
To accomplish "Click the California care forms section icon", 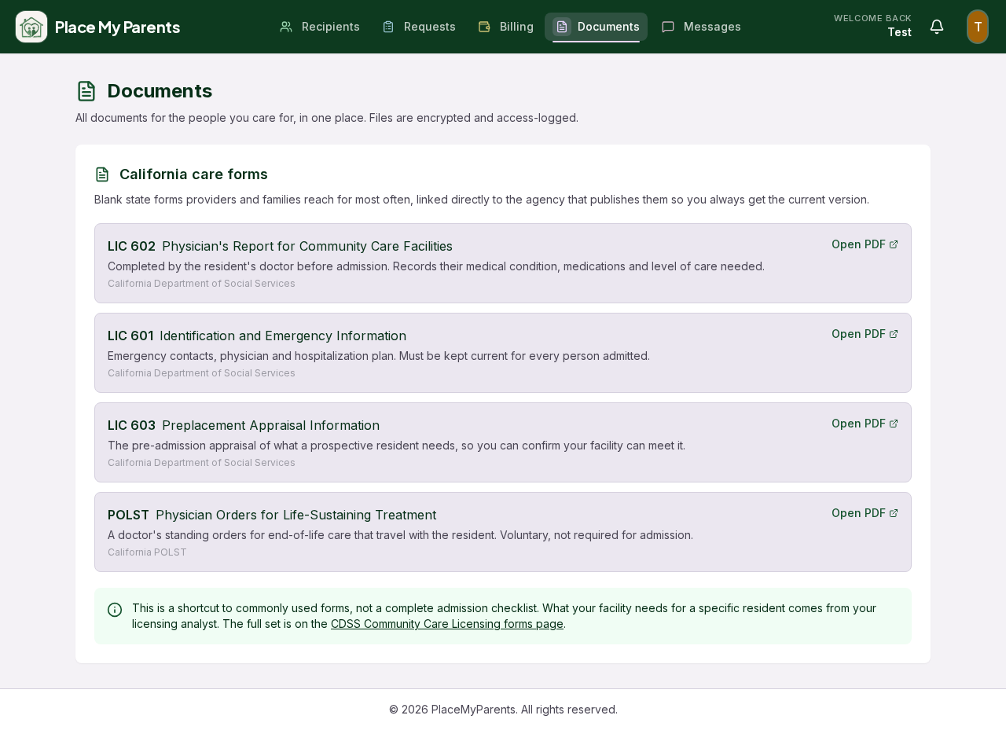I will [x=102, y=174].
